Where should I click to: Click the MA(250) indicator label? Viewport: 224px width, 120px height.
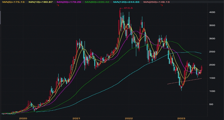(157, 2)
